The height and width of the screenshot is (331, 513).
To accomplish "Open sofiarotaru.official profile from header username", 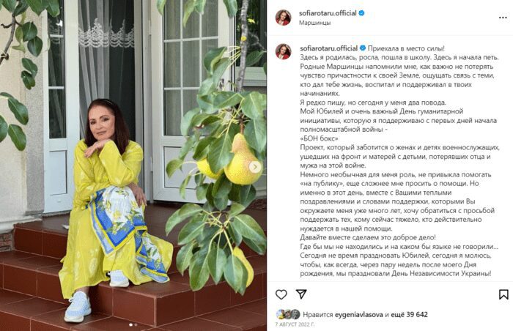I will (x=328, y=13).
